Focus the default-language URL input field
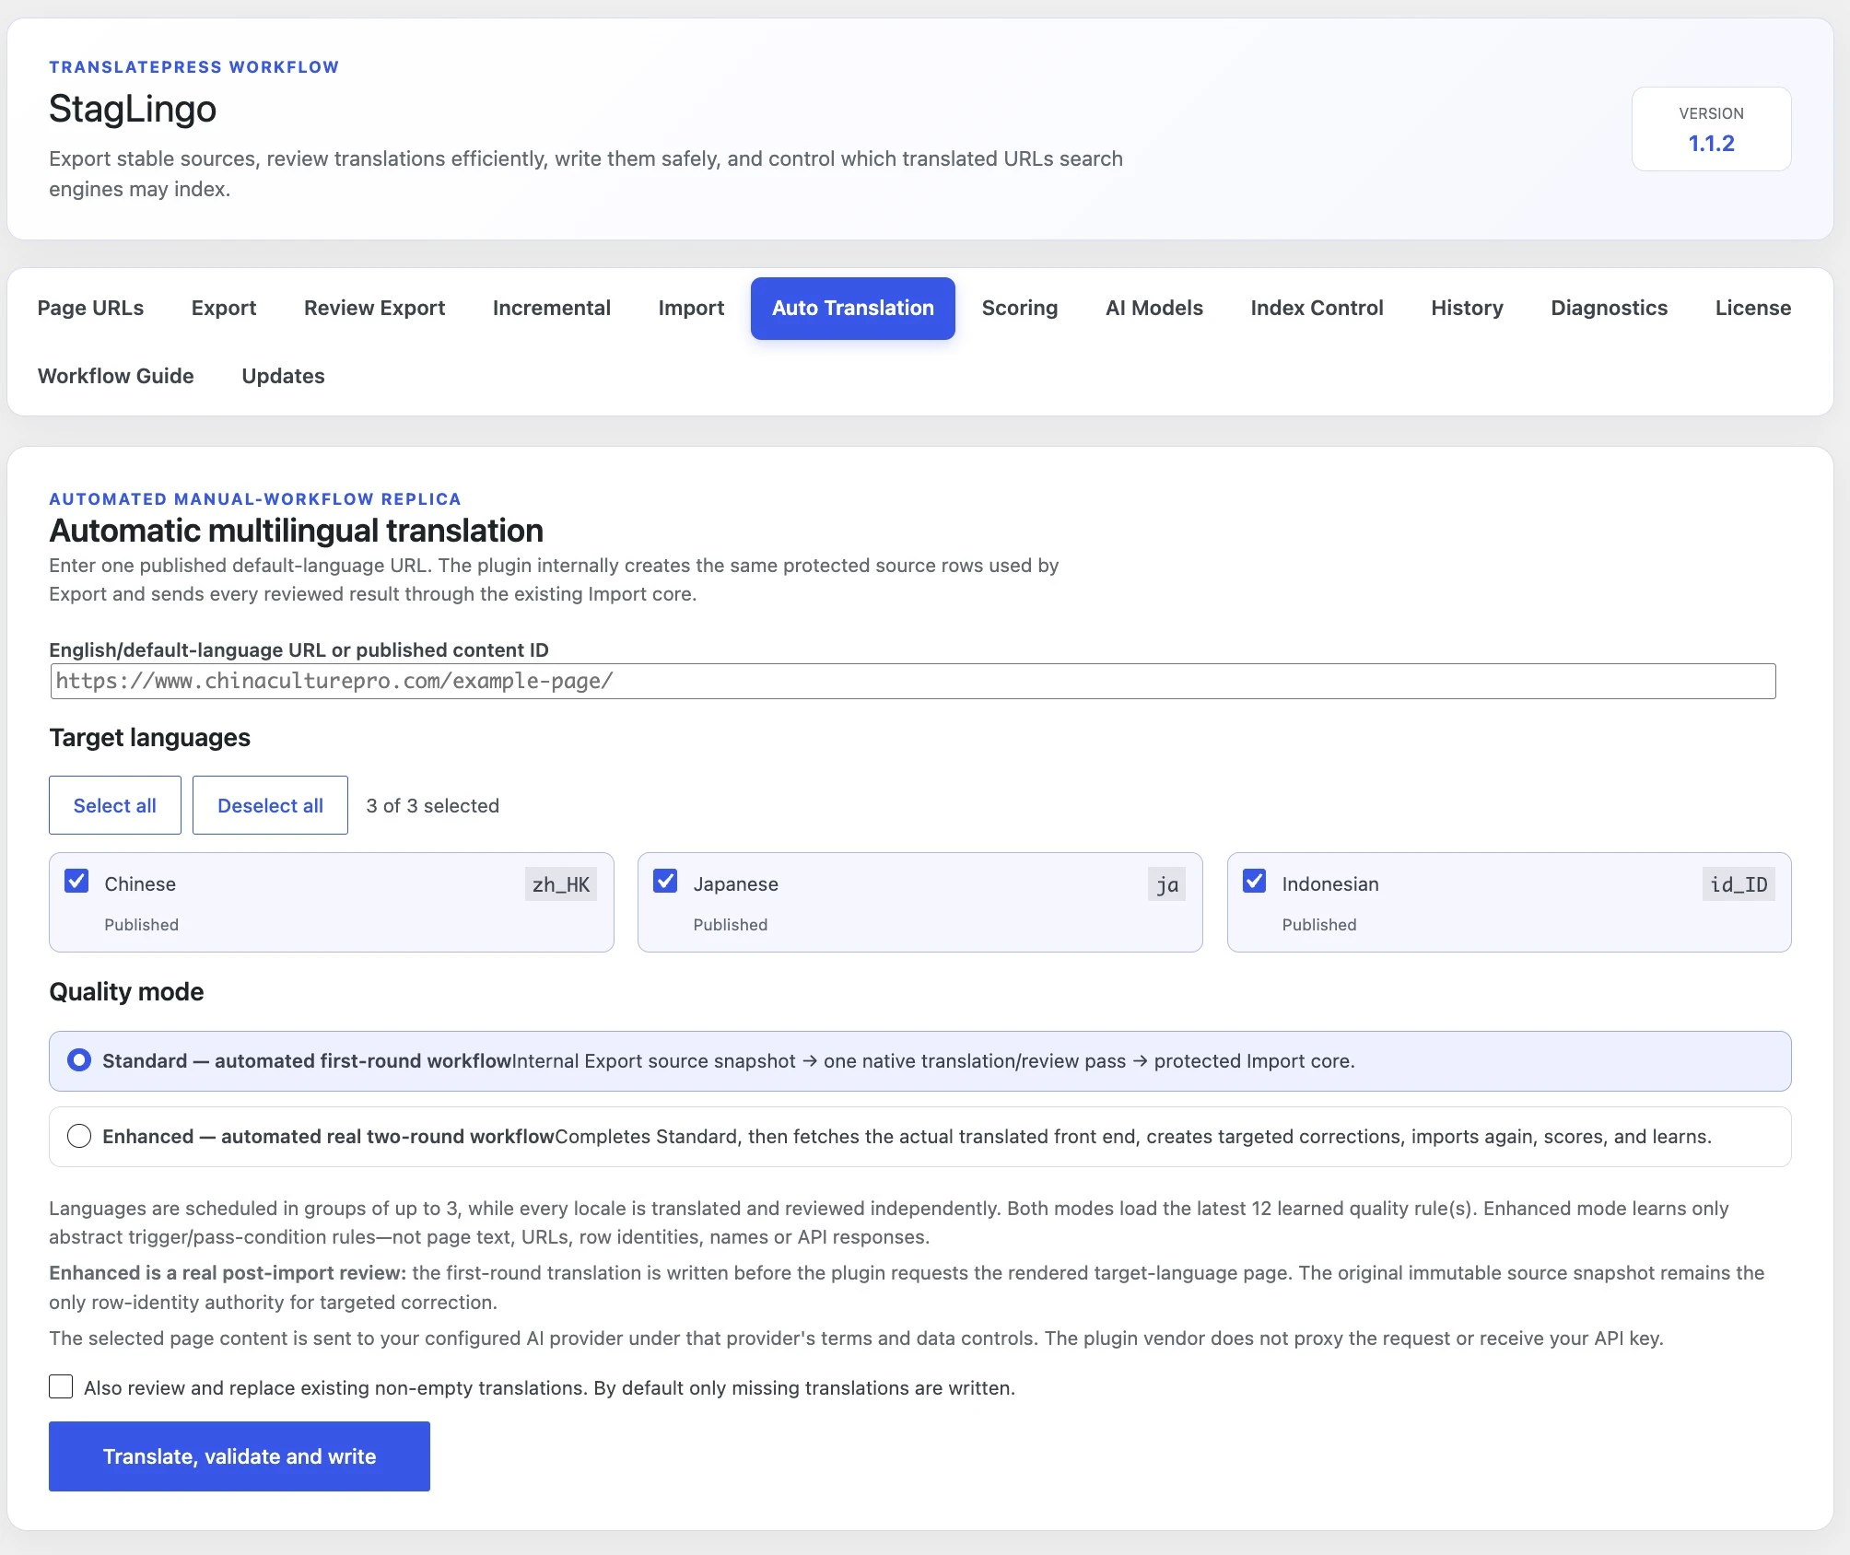The width and height of the screenshot is (1850, 1555). [913, 681]
